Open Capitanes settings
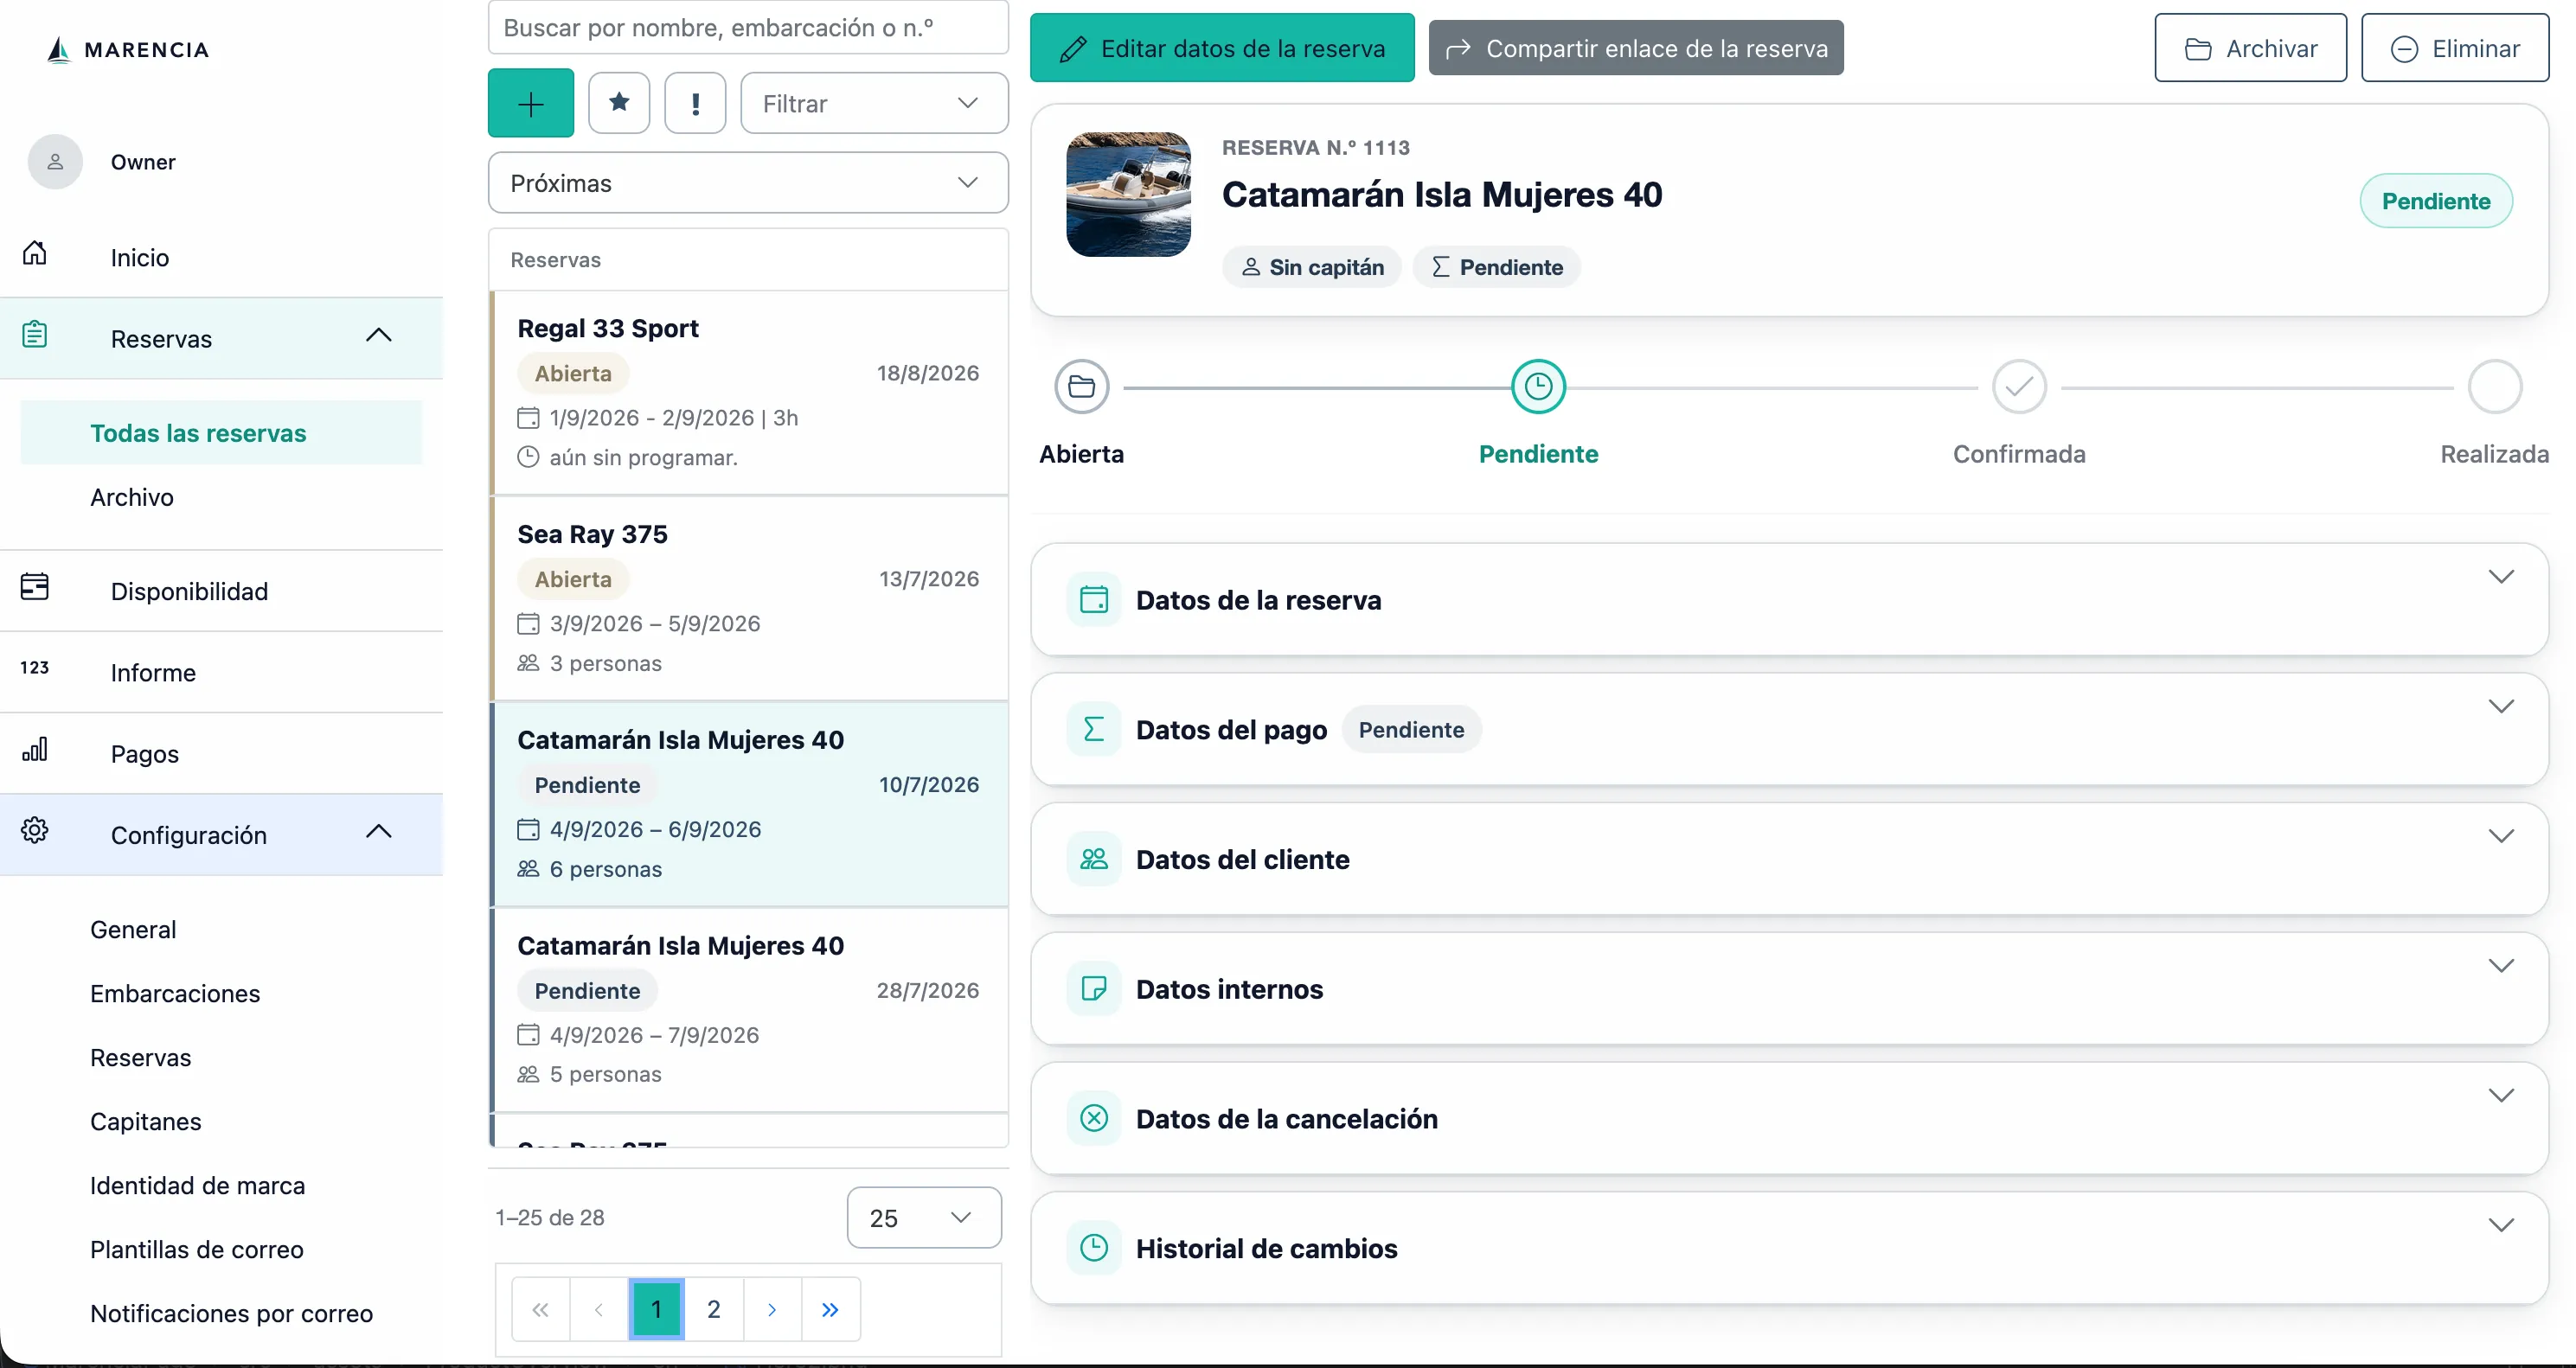 coord(146,1122)
